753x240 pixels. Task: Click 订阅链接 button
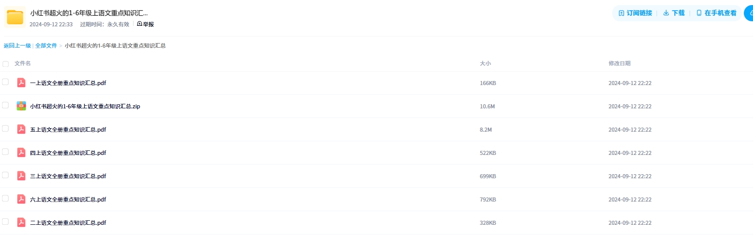tap(635, 13)
